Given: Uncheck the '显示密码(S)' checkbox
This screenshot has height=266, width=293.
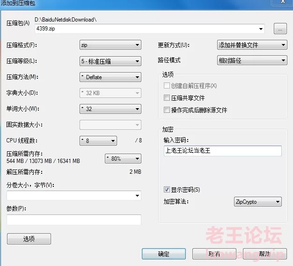Looking at the screenshot, I should pyautogui.click(x=167, y=189).
